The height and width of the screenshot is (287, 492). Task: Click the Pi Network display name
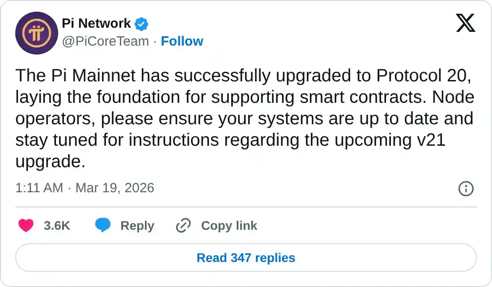(x=97, y=23)
